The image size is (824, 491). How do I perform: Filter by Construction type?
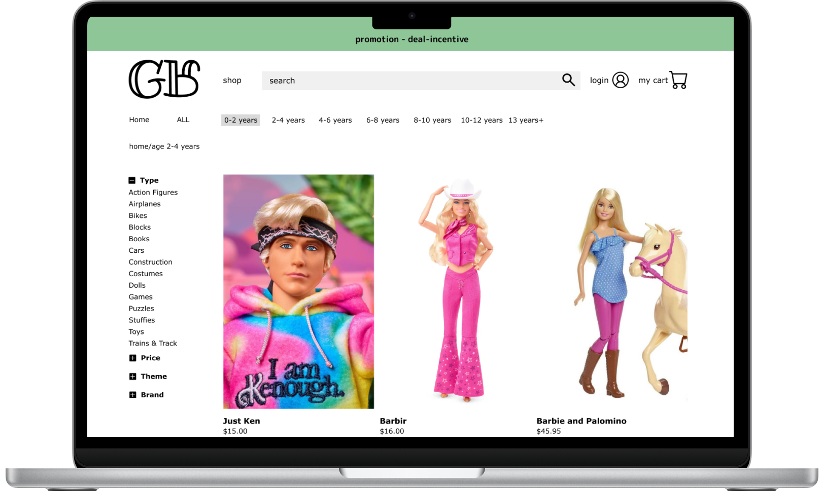tap(151, 262)
